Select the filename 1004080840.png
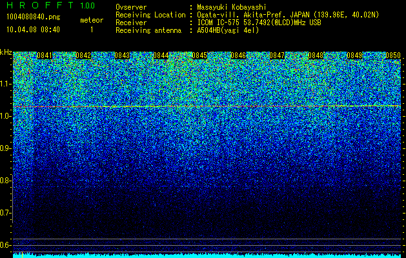This screenshot has height=258, width=406. point(34,17)
